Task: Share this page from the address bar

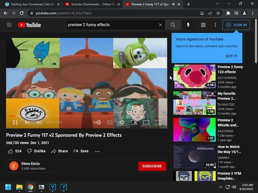Action: click(210, 13)
